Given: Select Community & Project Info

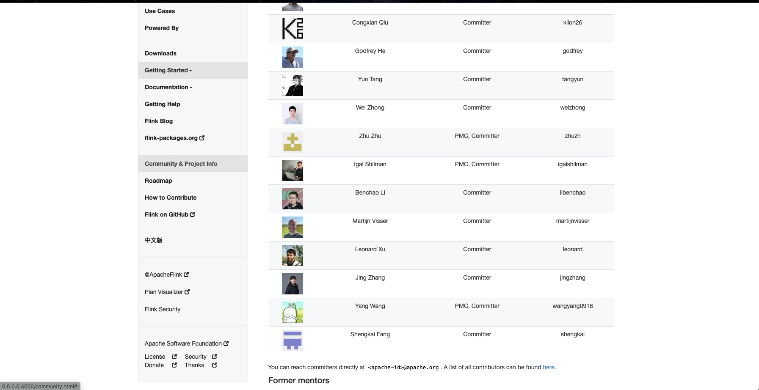Looking at the screenshot, I should [x=193, y=164].
